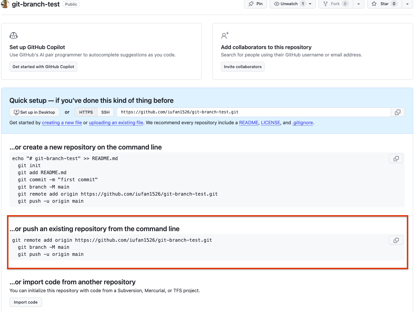Copy the create new repository commands

396,159
